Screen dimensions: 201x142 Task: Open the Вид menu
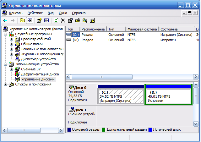coord(51,13)
